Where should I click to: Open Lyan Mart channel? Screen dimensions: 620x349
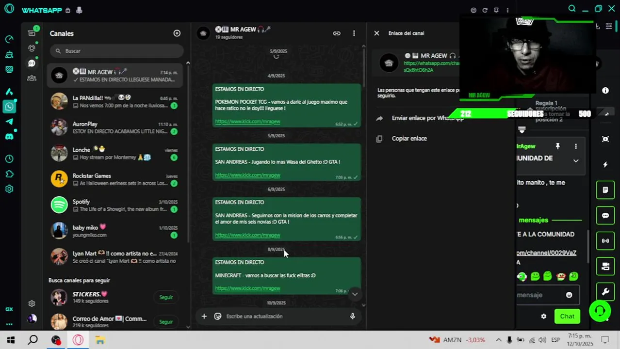coord(114,257)
